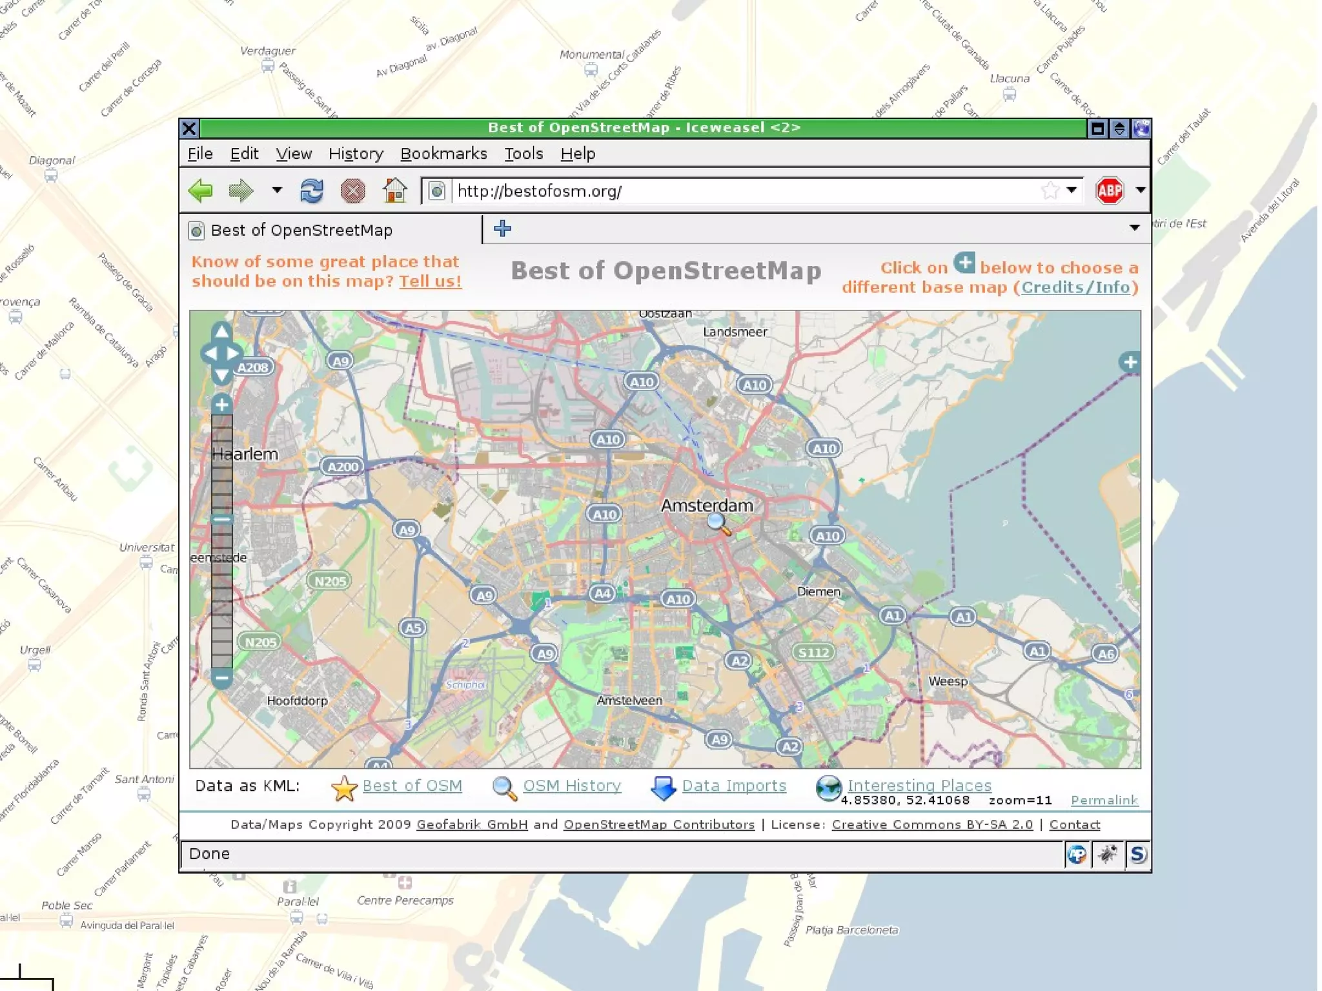
Task: Expand the map layer switcher plus
Action: [x=1130, y=362]
